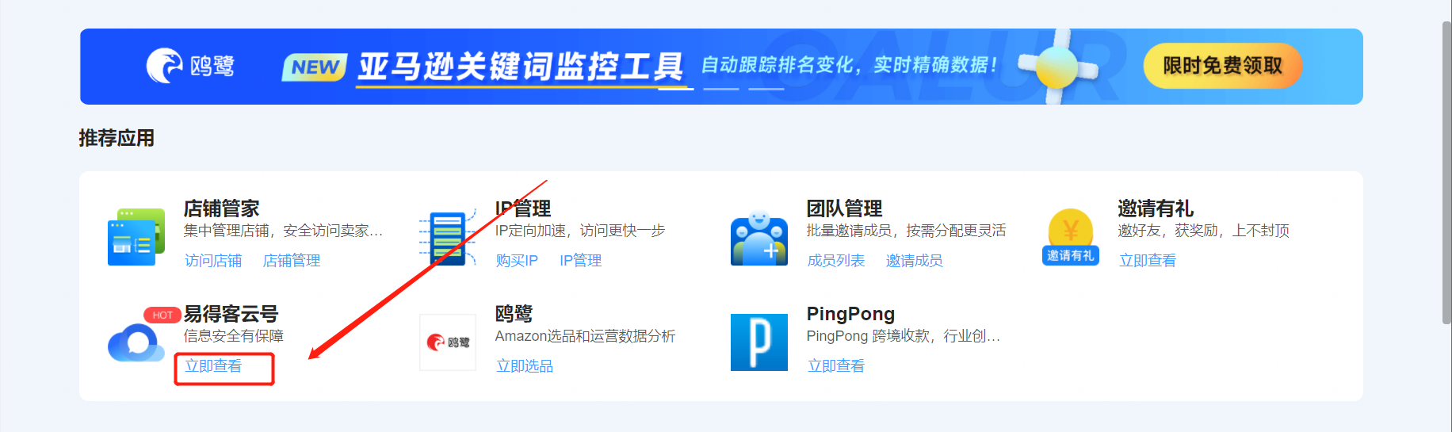Click the NEW badge in banner
Viewport: 1452px width, 432px height.
(x=315, y=67)
